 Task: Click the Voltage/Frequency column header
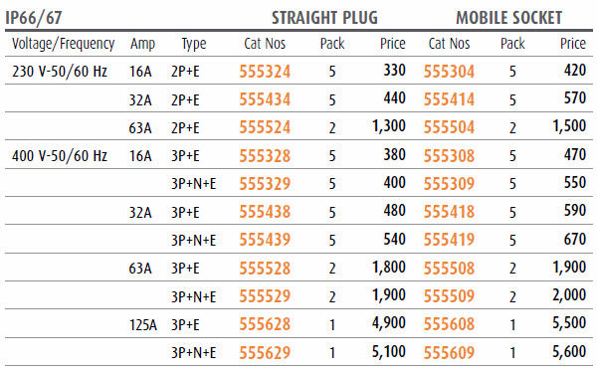click(x=64, y=44)
